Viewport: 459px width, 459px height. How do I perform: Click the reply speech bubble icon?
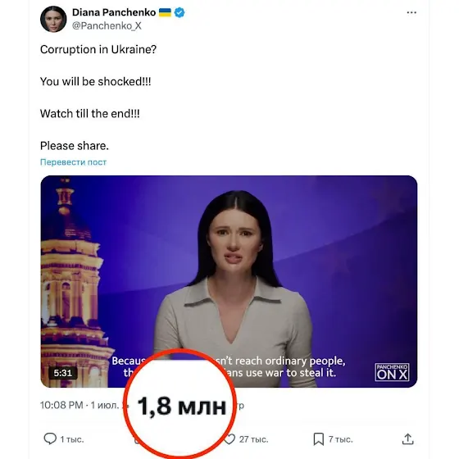50,439
